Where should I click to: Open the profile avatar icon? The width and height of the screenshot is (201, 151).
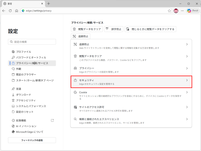tap(176, 11)
